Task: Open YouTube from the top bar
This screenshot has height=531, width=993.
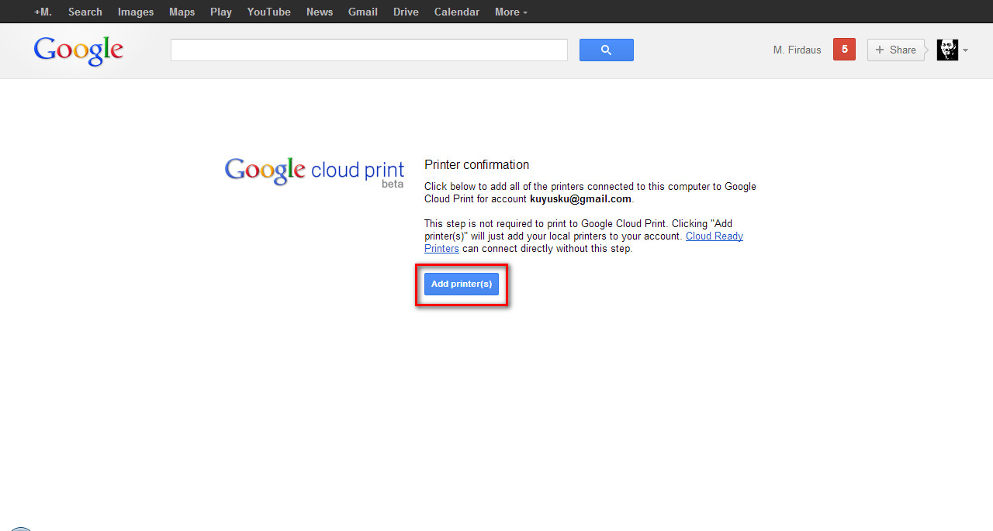Action: (x=269, y=12)
